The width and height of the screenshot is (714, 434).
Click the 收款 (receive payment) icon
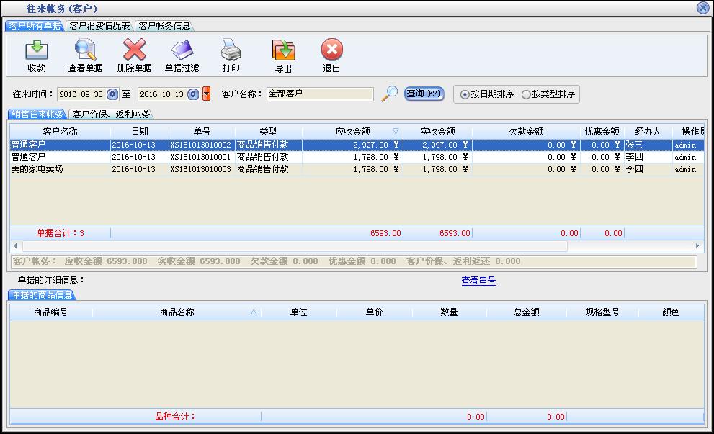click(36, 51)
